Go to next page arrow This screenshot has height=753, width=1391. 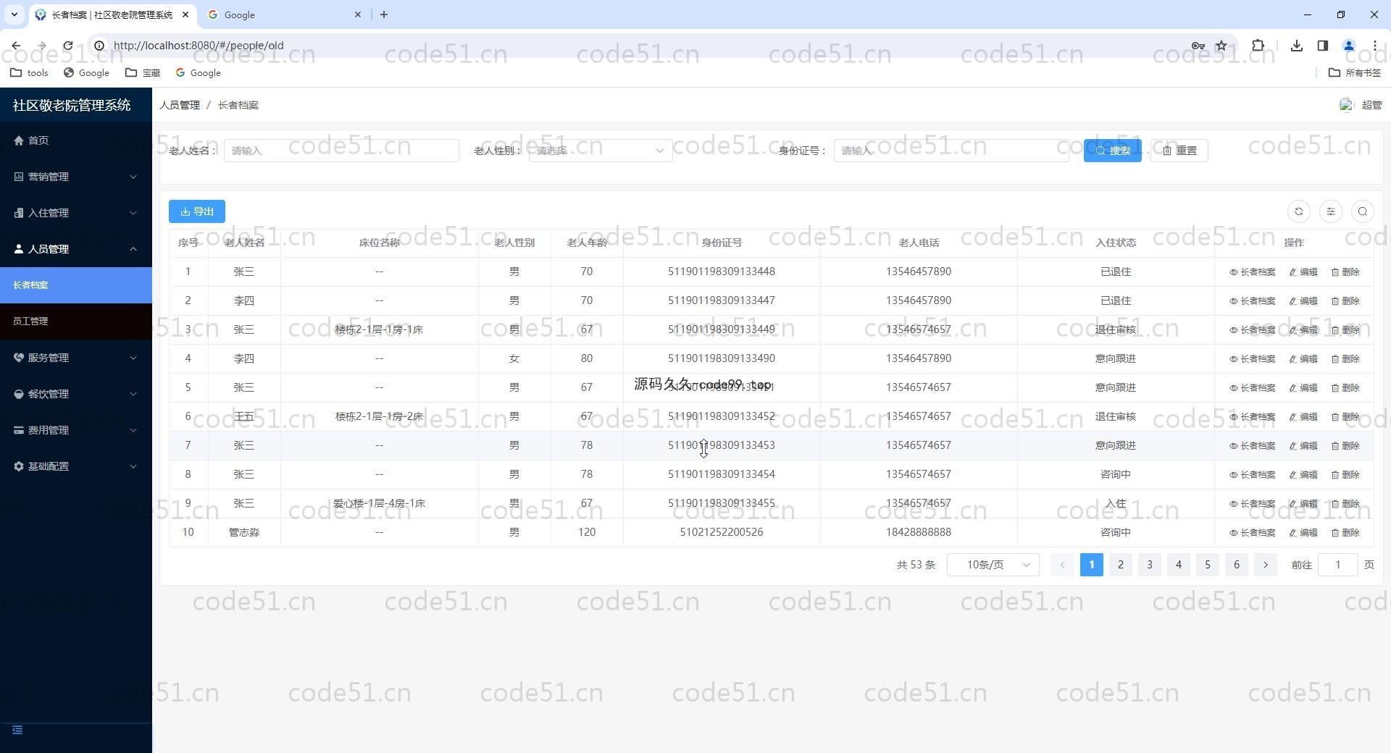tap(1266, 565)
